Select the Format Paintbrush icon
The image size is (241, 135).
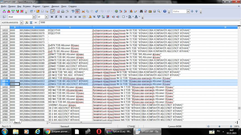[x=97, y=11]
